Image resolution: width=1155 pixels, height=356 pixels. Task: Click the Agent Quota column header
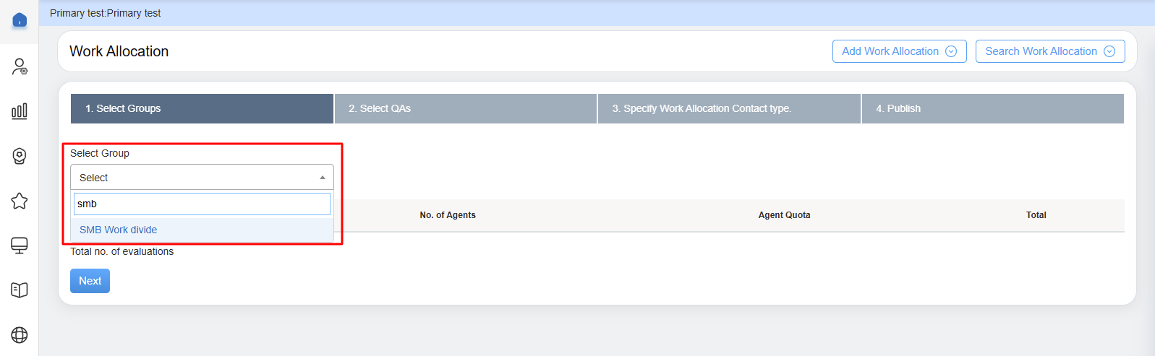pyautogui.click(x=784, y=215)
